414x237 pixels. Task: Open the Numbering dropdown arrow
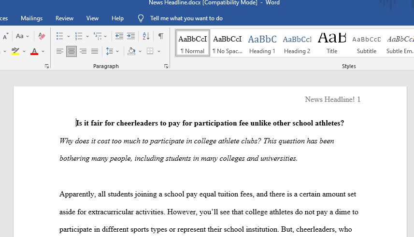[87, 36]
